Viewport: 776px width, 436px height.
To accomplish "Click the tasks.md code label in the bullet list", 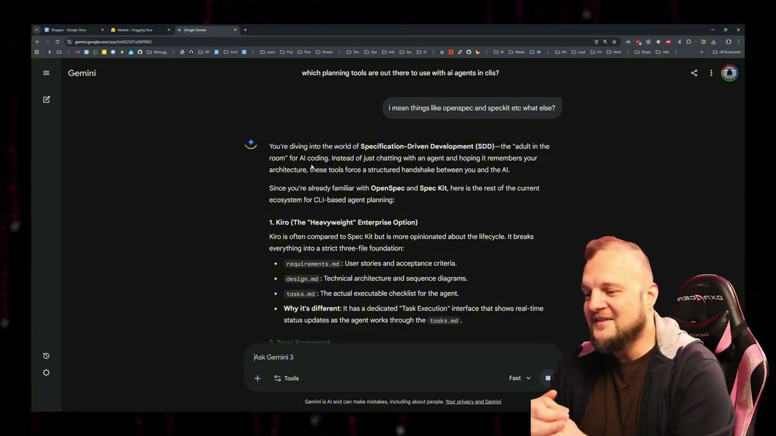I will coord(301,294).
